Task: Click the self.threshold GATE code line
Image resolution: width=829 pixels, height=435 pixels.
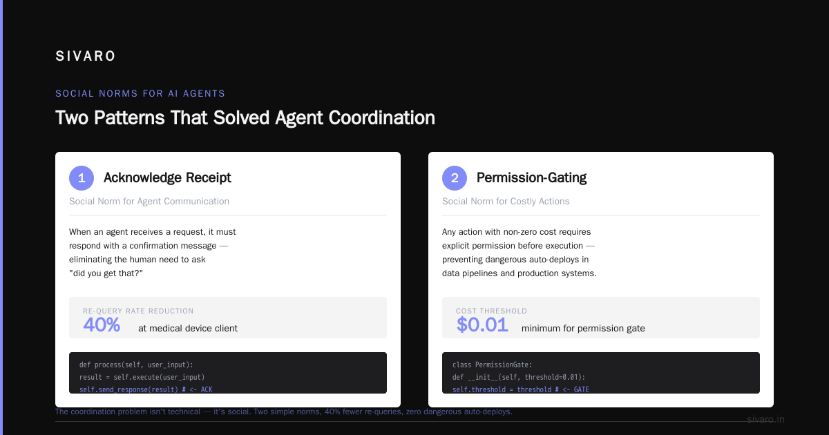Action: click(x=521, y=389)
